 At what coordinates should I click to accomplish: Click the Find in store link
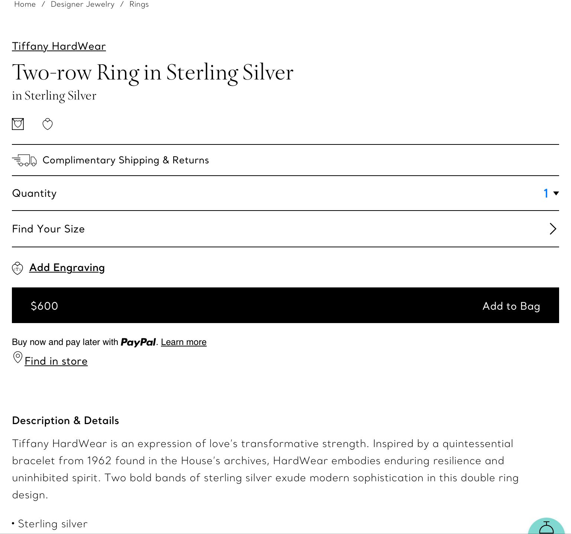click(x=56, y=361)
